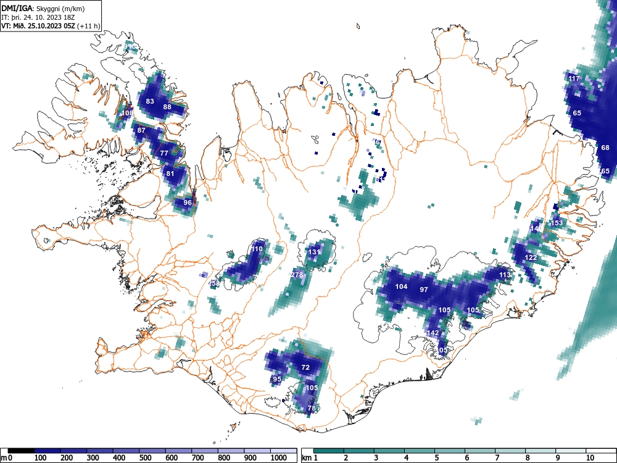The image size is (617, 463).
Task: Click the 110 value near central glacier
Action: (257, 249)
